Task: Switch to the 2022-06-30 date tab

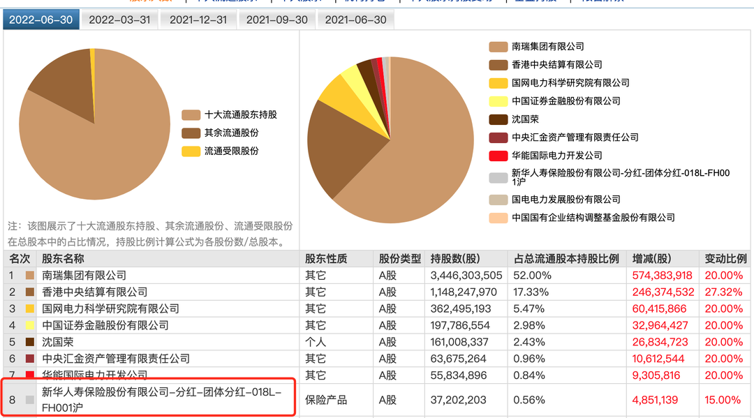Action: coord(41,20)
